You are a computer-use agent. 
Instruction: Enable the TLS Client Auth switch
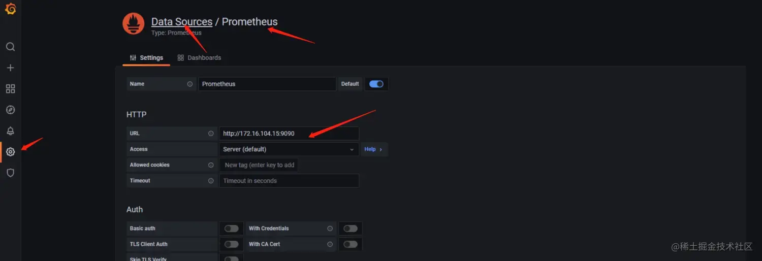click(231, 244)
